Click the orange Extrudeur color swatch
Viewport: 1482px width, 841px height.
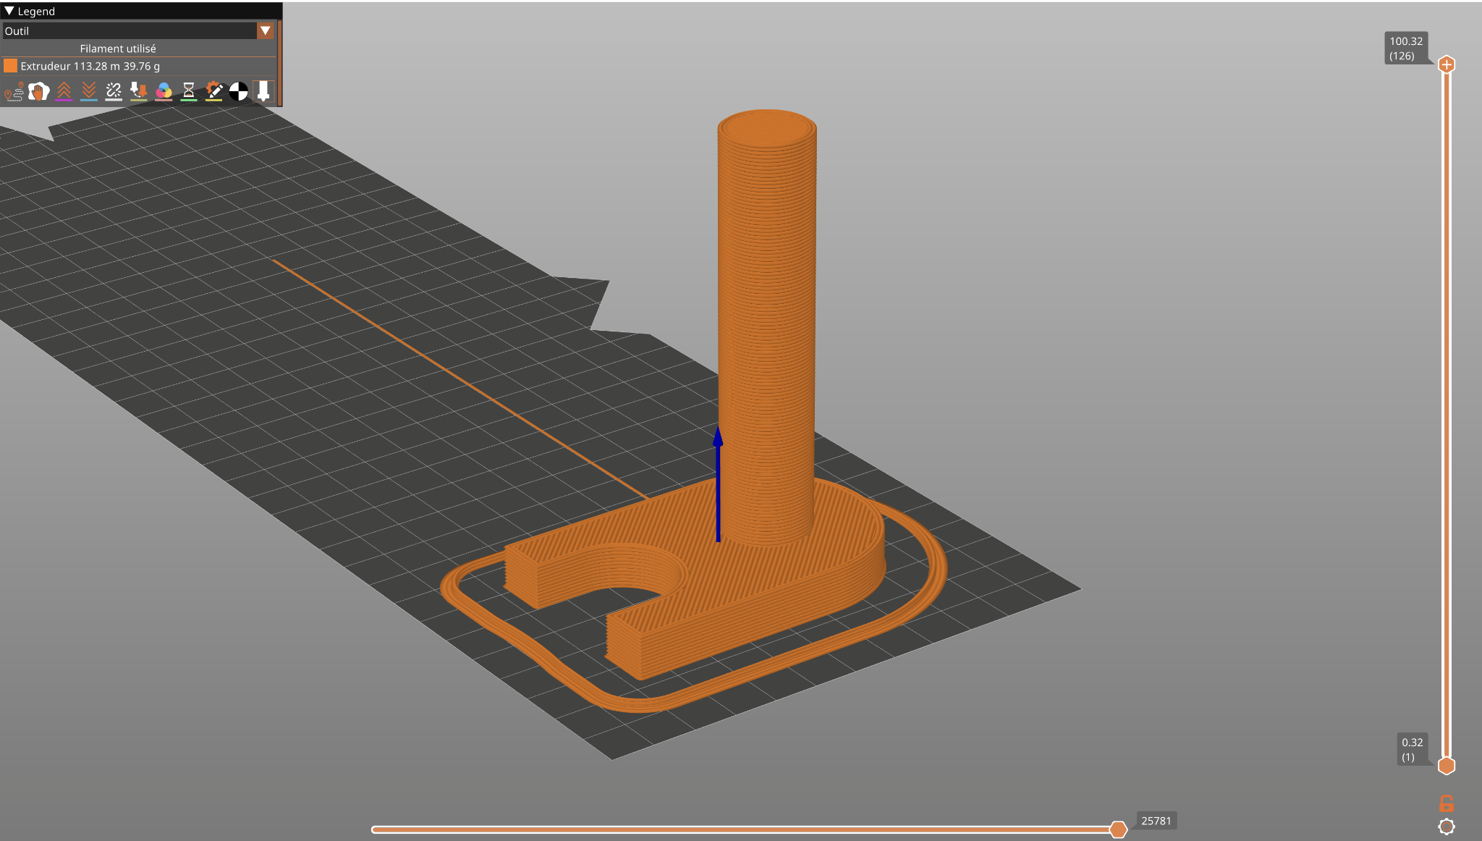click(10, 66)
